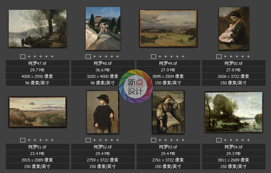Set fifth rating mark on 柯罗49.tif

pyautogui.click(x=183, y=56)
